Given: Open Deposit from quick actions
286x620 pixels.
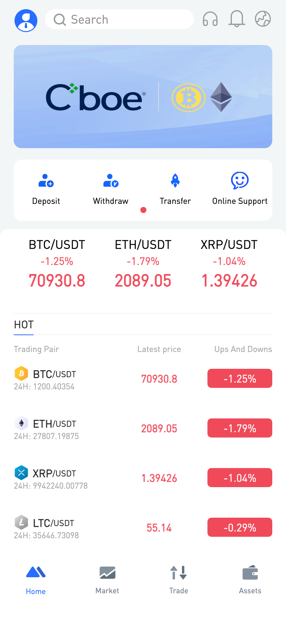Looking at the screenshot, I should pyautogui.click(x=46, y=188).
